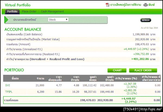Screen dimensions: 163x112
Task: Switch to the Portfolio tab
Action: point(12,11)
